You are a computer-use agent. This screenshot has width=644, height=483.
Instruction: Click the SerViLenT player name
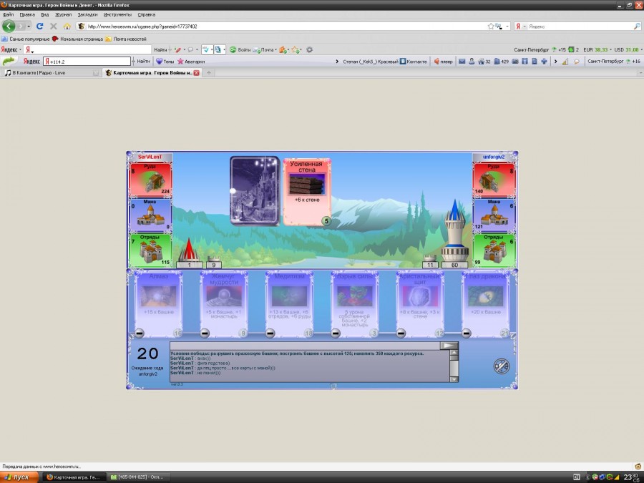150,156
